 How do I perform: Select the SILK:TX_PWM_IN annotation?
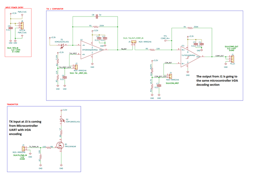pos(20,157)
